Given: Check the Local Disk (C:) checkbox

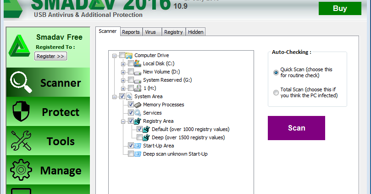Looking at the screenshot, I should 131,63.
